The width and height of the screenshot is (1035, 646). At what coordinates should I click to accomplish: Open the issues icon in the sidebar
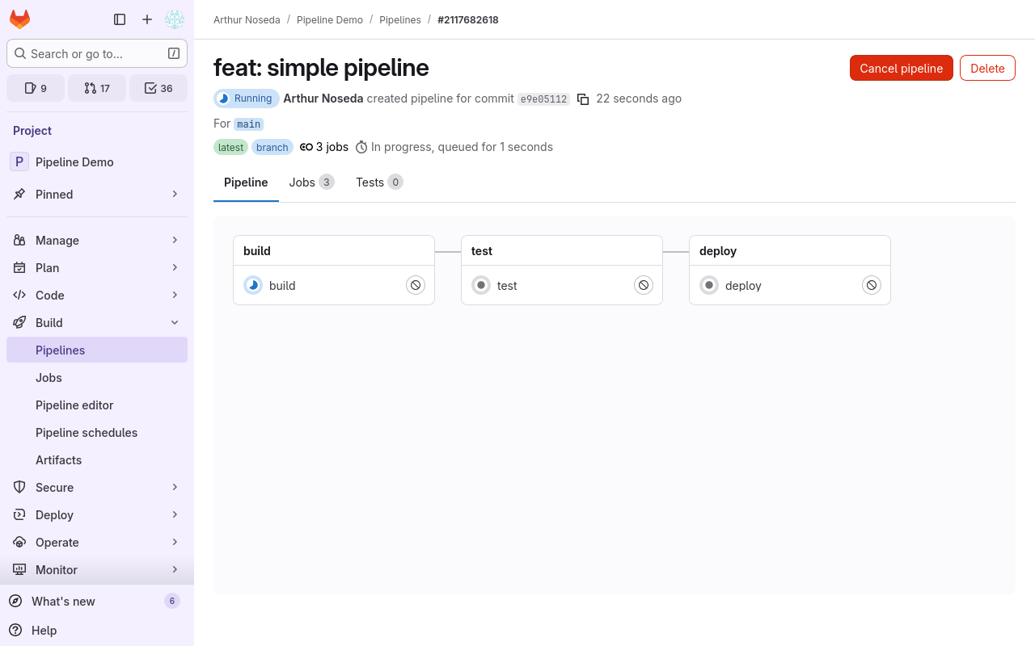point(36,87)
